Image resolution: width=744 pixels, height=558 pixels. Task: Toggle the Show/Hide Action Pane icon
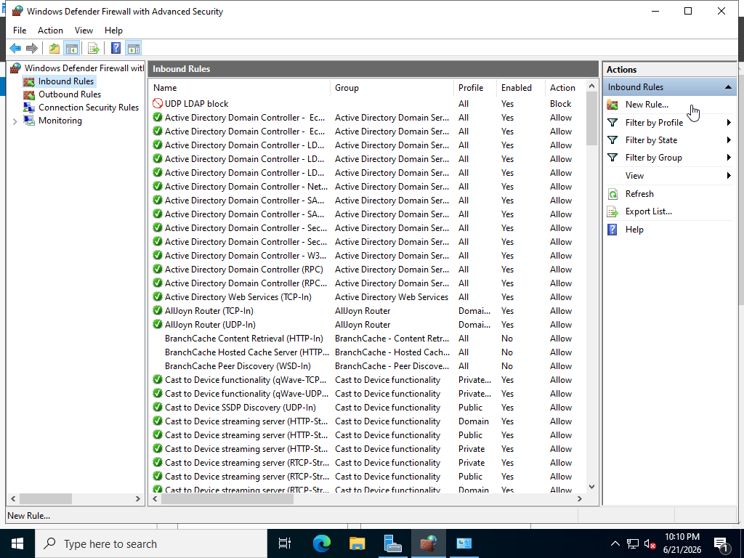(134, 48)
